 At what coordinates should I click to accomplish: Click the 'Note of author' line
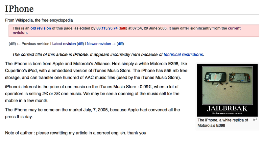point(76,133)
